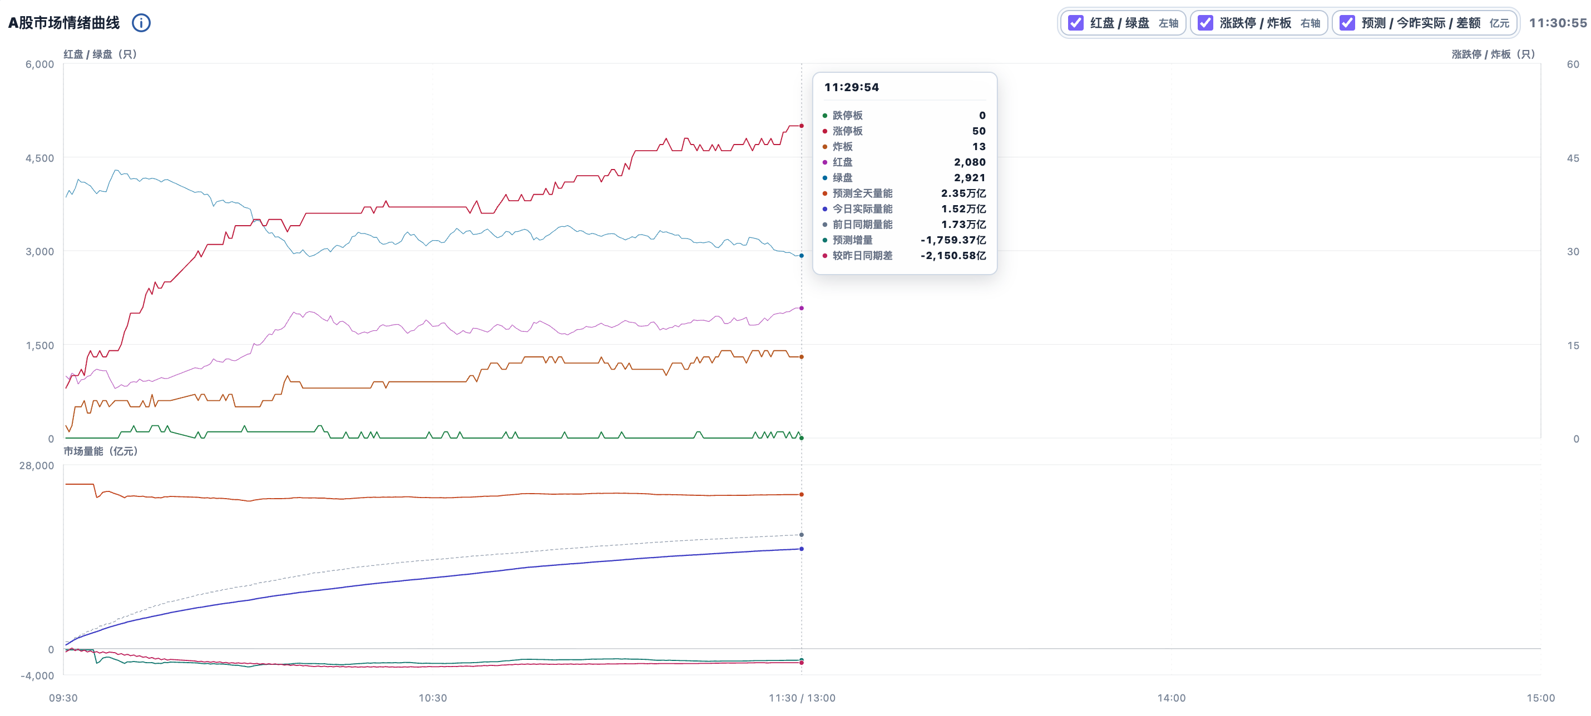Click the 涨跌停 / 炸板（只） right axis title

pyautogui.click(x=1494, y=54)
